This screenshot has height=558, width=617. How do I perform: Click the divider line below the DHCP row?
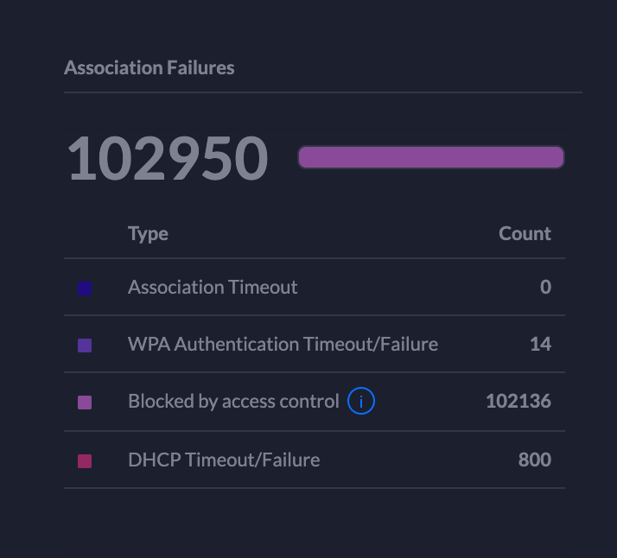click(314, 488)
